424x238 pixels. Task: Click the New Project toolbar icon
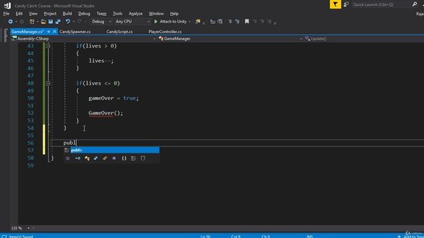coord(32,22)
